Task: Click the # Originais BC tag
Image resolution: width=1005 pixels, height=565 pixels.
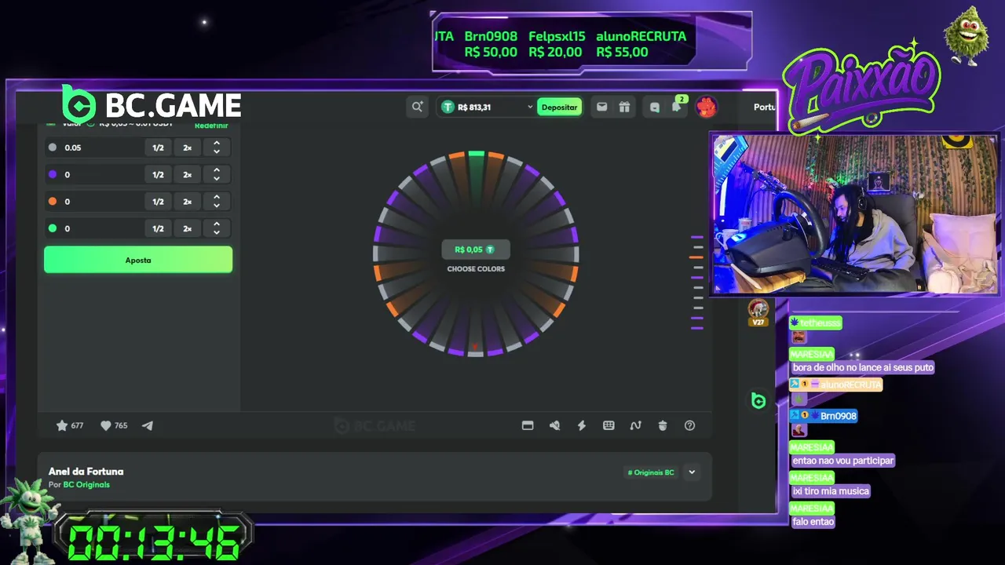Action: click(651, 472)
